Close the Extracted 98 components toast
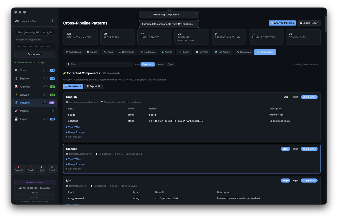This screenshot has height=219, width=338. pyautogui.click(x=196, y=23)
